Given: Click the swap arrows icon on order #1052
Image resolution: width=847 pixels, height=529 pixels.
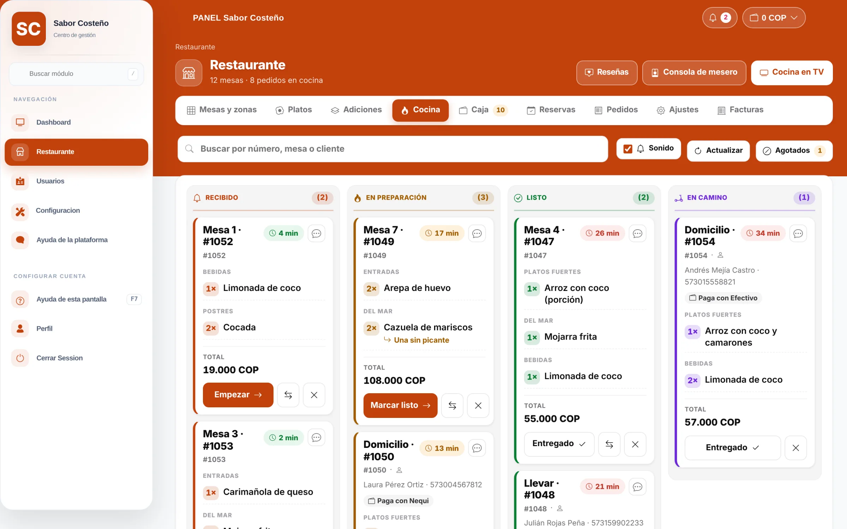Looking at the screenshot, I should click(x=288, y=395).
